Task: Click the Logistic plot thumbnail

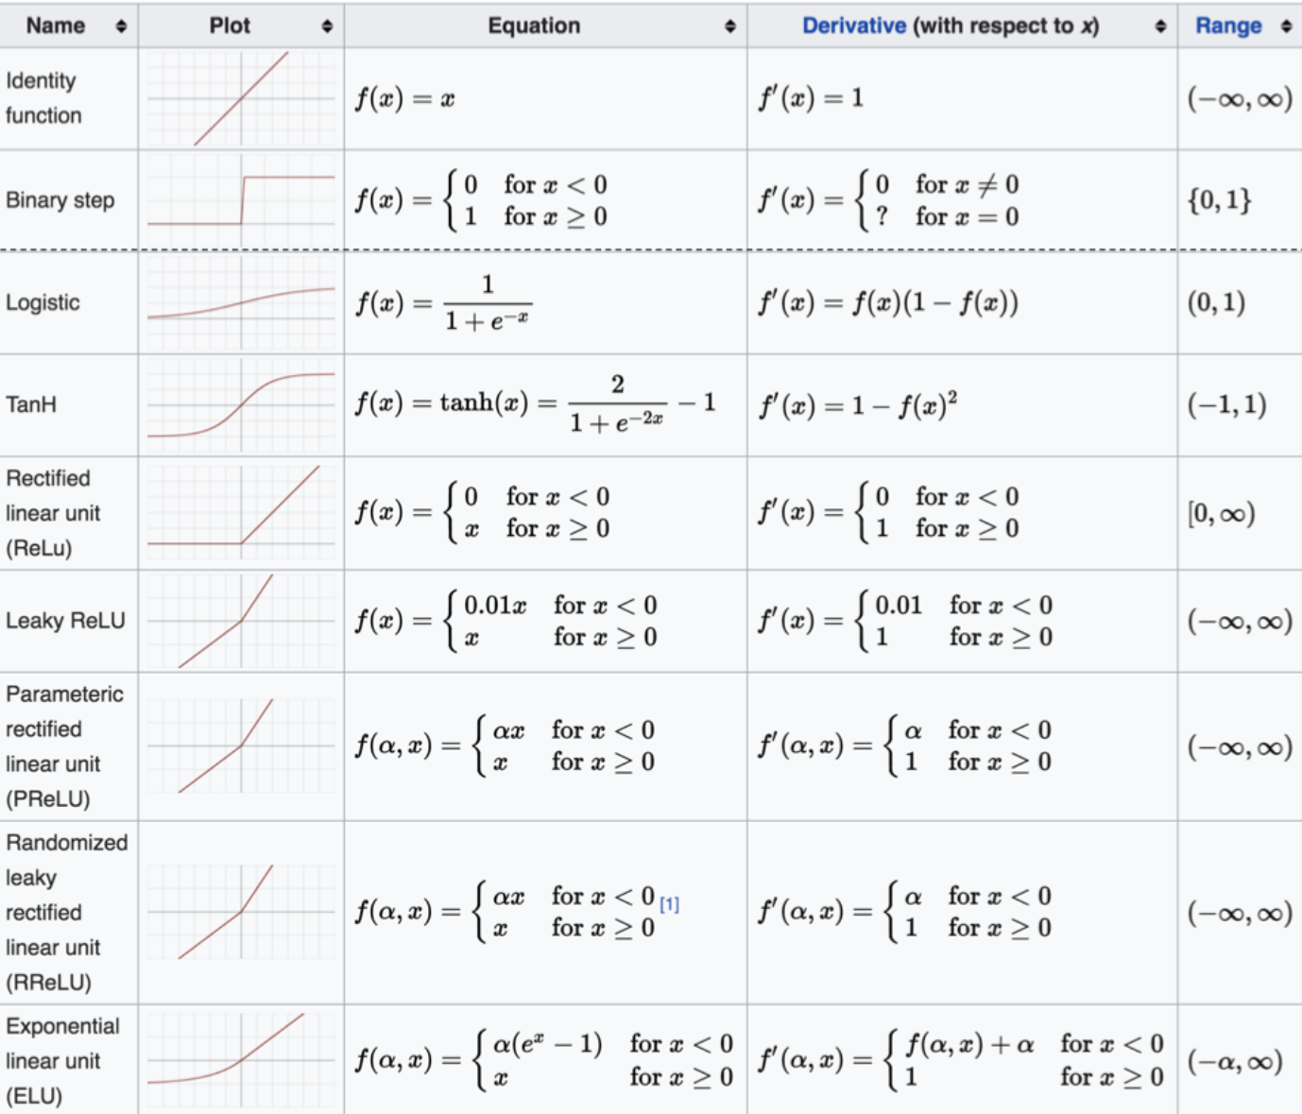Action: 241,302
